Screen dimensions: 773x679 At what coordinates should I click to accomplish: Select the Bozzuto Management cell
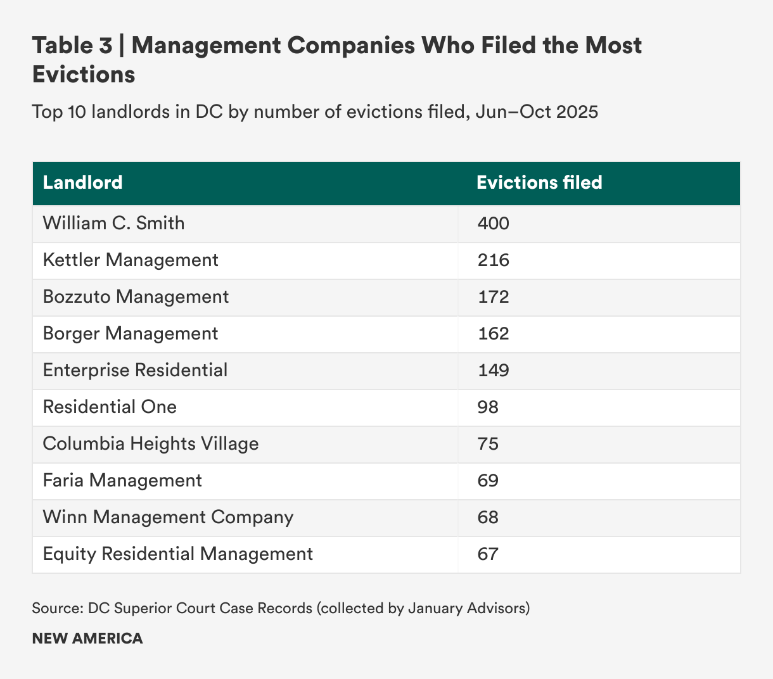point(136,297)
